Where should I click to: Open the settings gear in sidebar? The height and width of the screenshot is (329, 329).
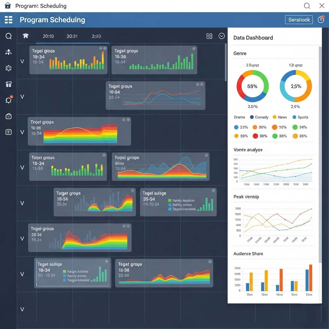[x=9, y=68]
